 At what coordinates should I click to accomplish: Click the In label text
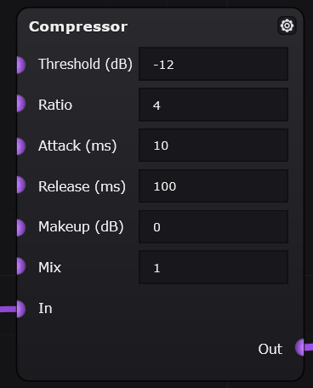pos(45,308)
